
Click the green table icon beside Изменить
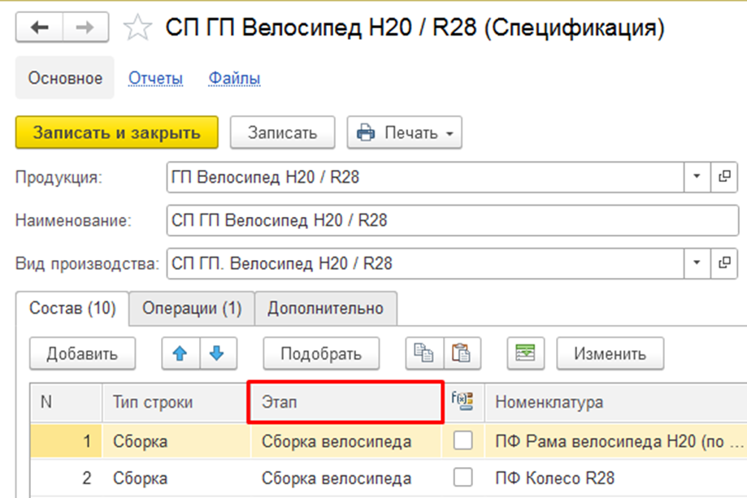[525, 353]
